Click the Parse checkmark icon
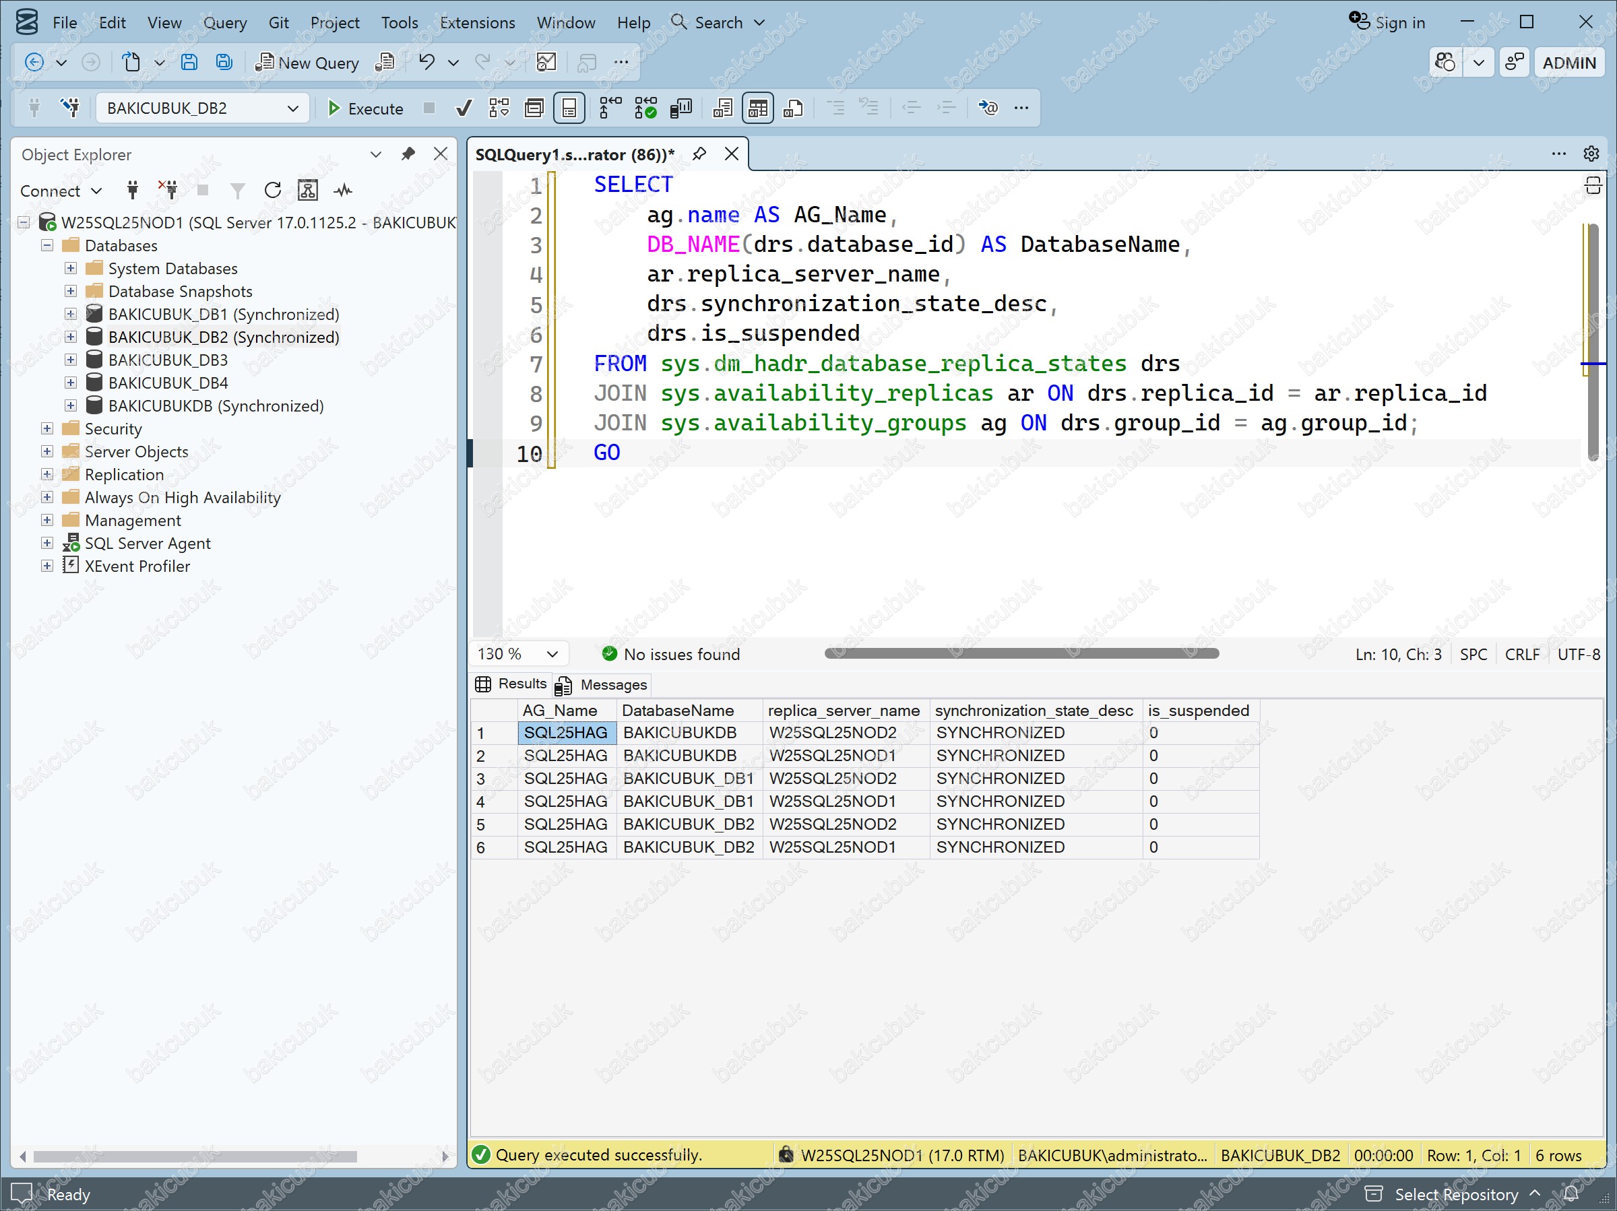The width and height of the screenshot is (1617, 1211). pyautogui.click(x=464, y=108)
